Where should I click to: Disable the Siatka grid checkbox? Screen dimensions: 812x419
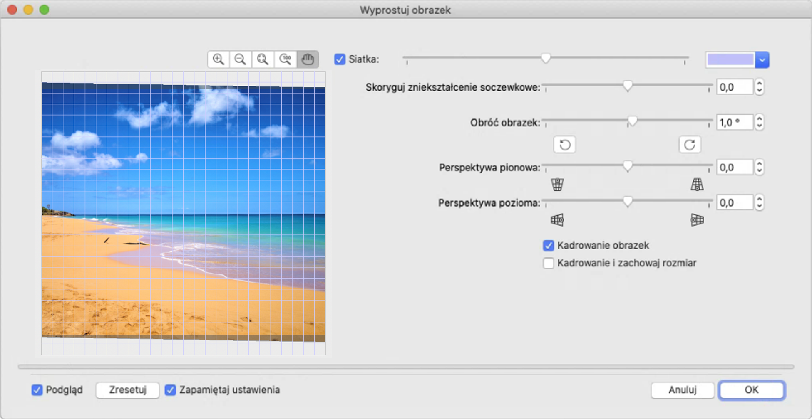pos(340,59)
